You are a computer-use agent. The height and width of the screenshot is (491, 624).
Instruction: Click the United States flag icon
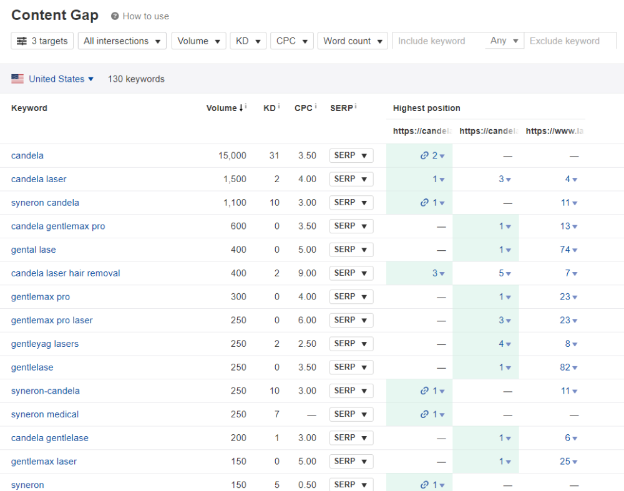pos(17,79)
